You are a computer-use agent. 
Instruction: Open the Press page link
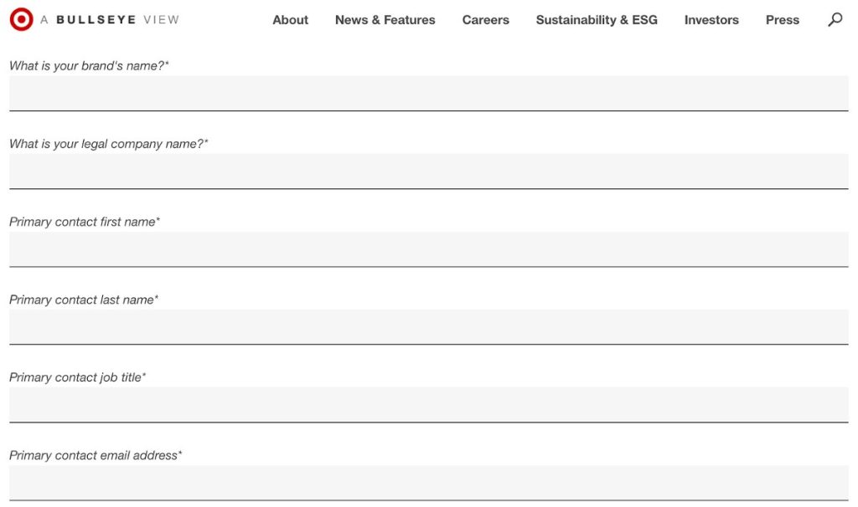pos(782,20)
